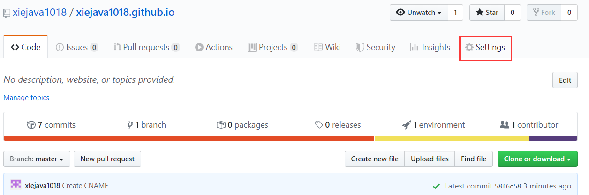The image size is (589, 195).
Task: Click the Manage topics link
Action: click(26, 98)
